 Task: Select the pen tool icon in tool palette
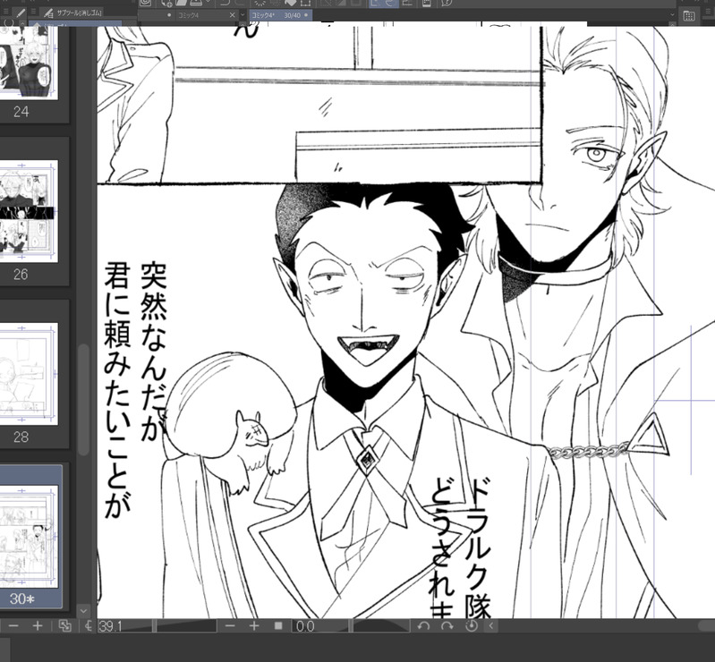20,13
